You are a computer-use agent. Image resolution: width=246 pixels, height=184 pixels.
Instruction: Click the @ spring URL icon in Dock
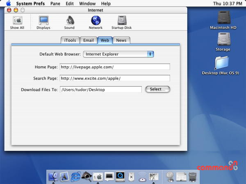pyautogui.click(x=170, y=177)
